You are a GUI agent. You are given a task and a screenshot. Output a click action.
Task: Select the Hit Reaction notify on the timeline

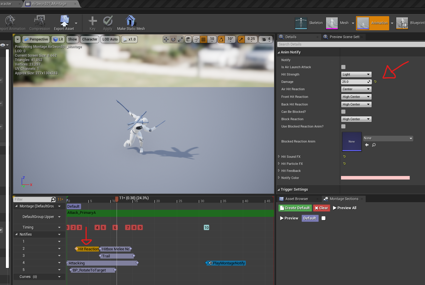[88, 249]
